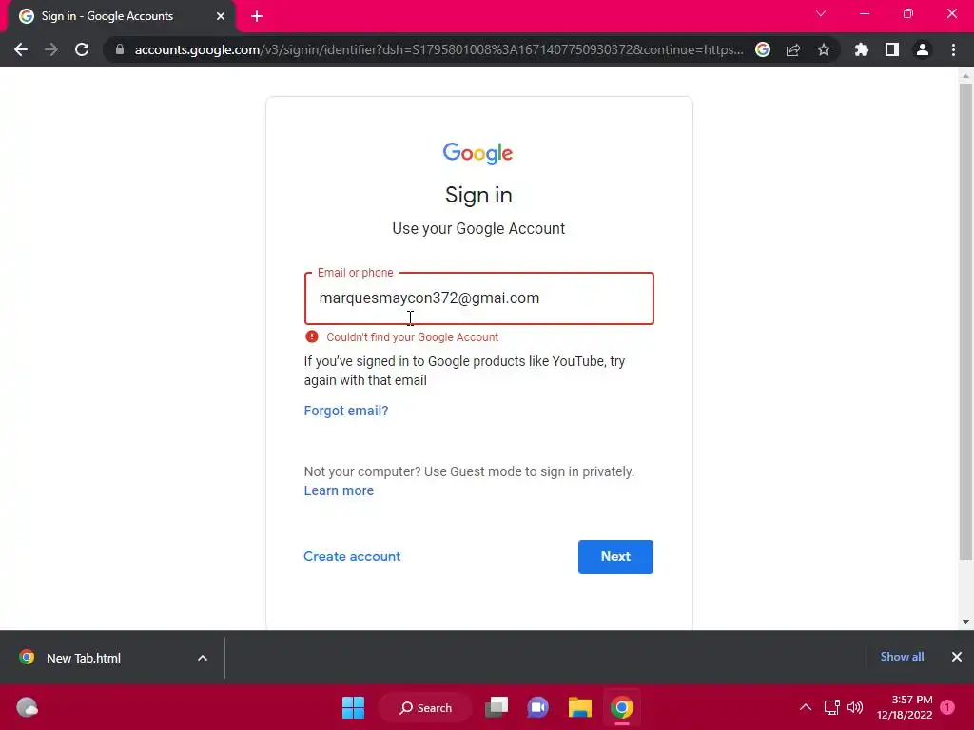
Task: Open the Chrome profile icon
Action: tap(923, 49)
